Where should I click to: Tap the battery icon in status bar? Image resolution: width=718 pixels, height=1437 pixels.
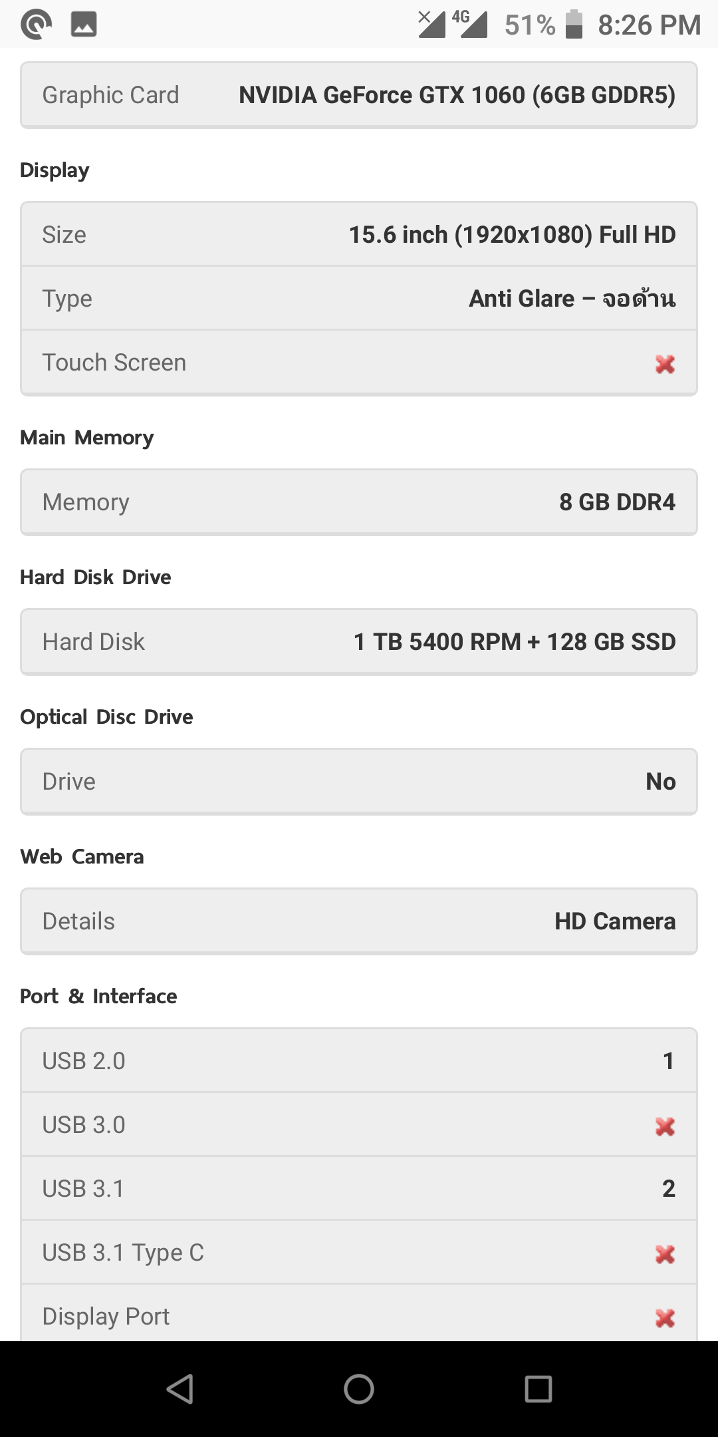coord(574,25)
